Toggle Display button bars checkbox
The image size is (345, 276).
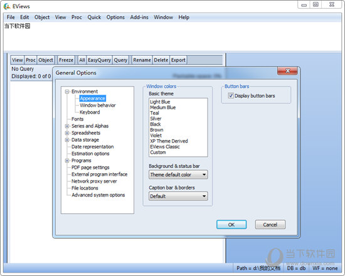click(231, 95)
